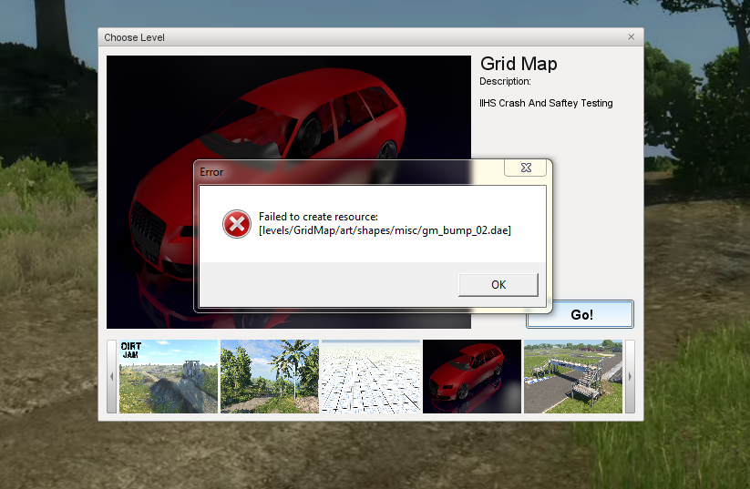Select the race track level thumbnail
Screen dimensions: 750x489
[573, 376]
